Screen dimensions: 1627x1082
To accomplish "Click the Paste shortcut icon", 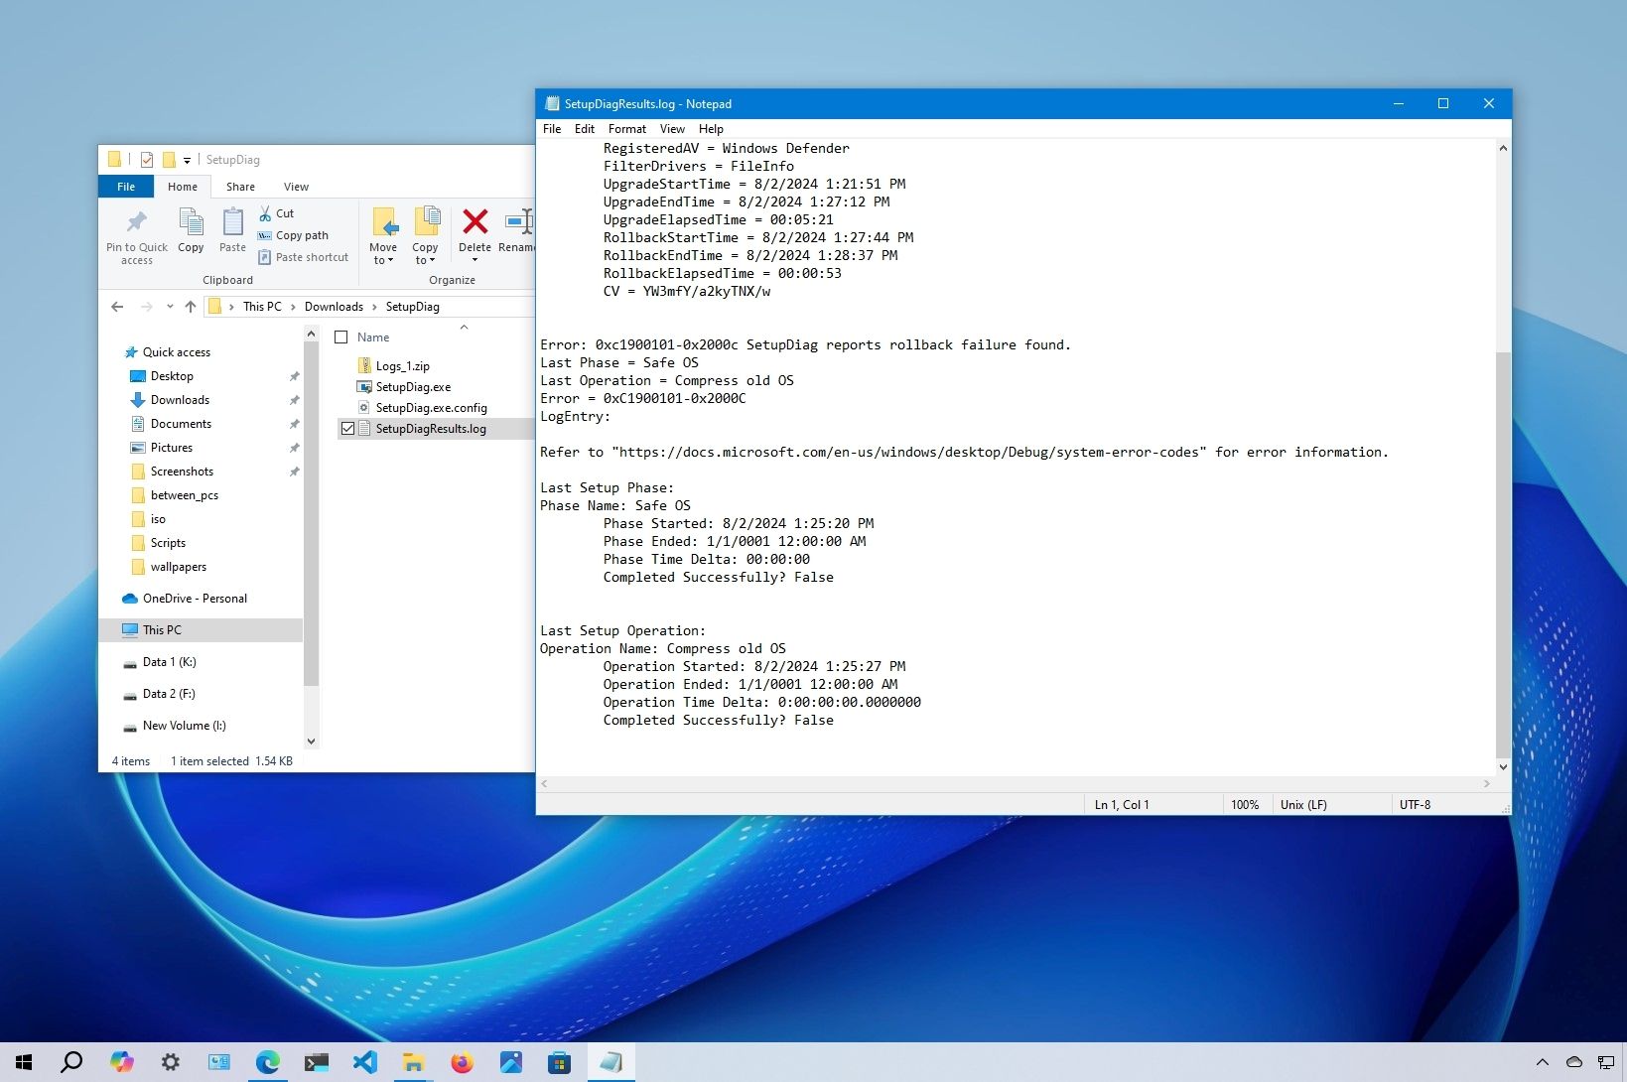I will [x=266, y=257].
